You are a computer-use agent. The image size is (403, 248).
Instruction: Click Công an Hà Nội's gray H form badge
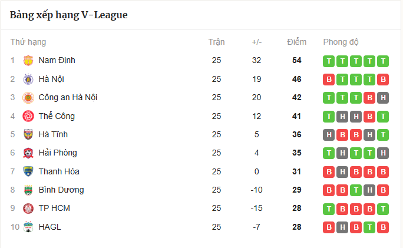(x=383, y=98)
